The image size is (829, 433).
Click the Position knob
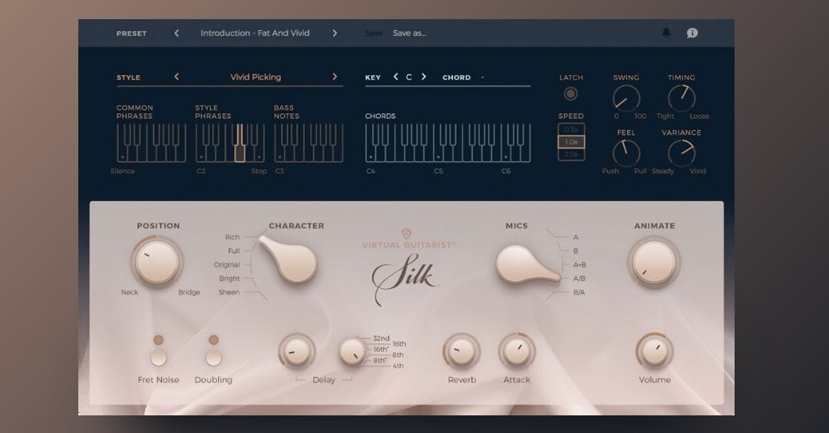coord(157,261)
